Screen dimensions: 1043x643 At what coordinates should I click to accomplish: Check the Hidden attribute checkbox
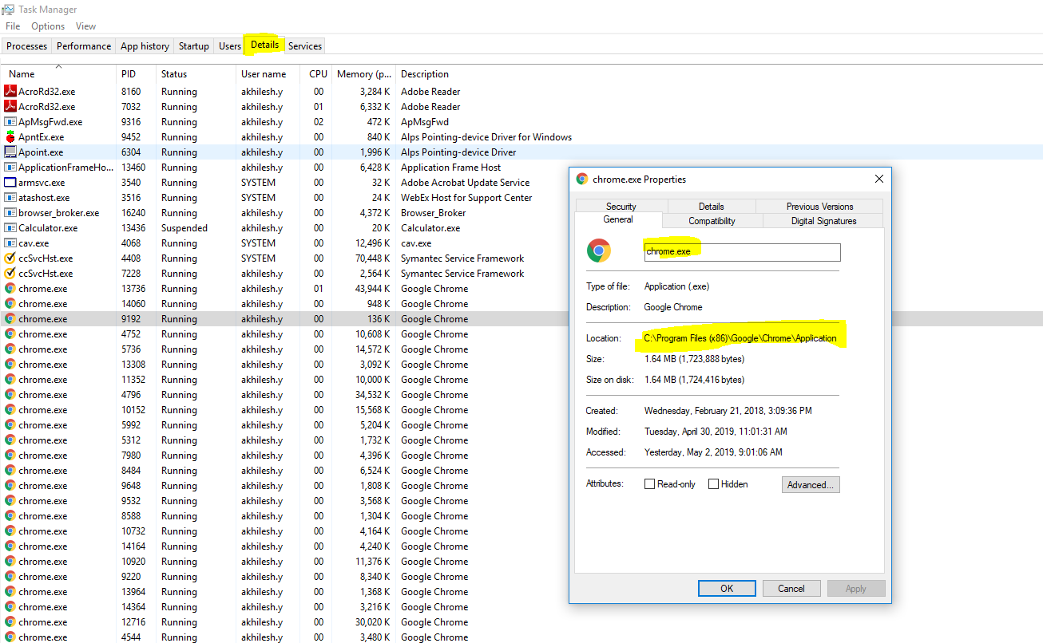coord(713,483)
